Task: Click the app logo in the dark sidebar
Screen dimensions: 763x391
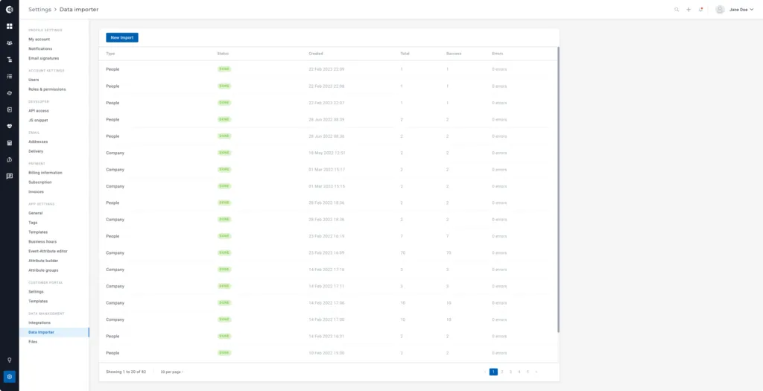Action: pyautogui.click(x=9, y=9)
